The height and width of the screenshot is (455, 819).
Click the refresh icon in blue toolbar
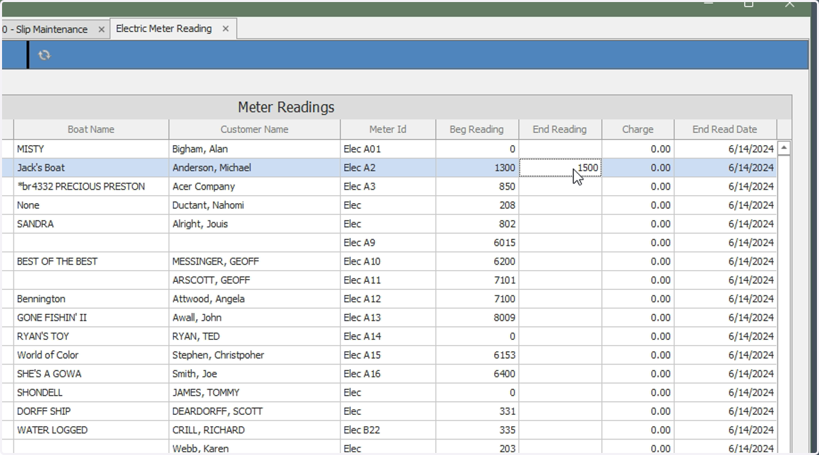[x=44, y=55]
